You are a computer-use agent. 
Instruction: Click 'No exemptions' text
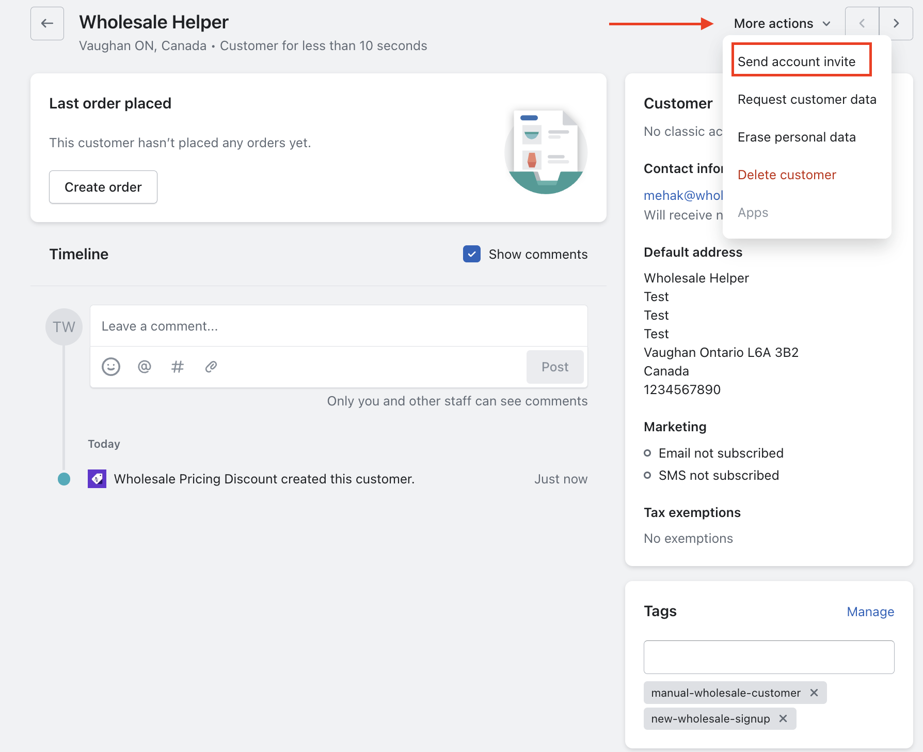688,538
